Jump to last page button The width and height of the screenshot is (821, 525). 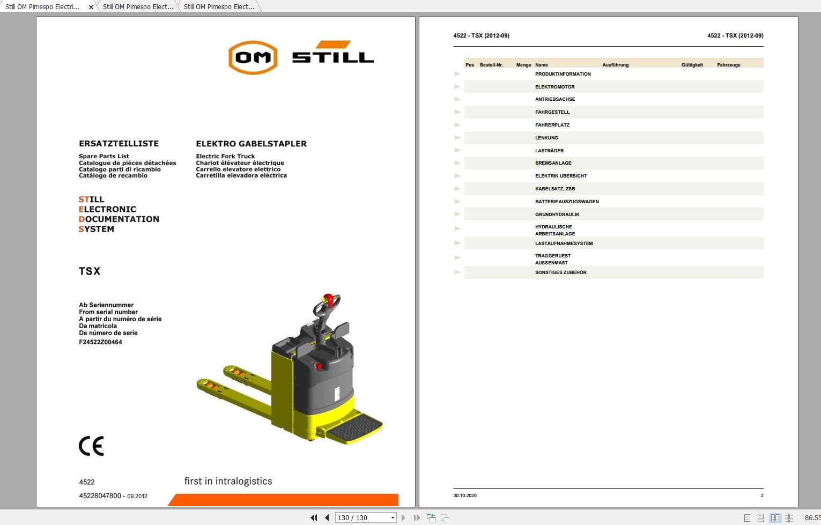(x=417, y=517)
